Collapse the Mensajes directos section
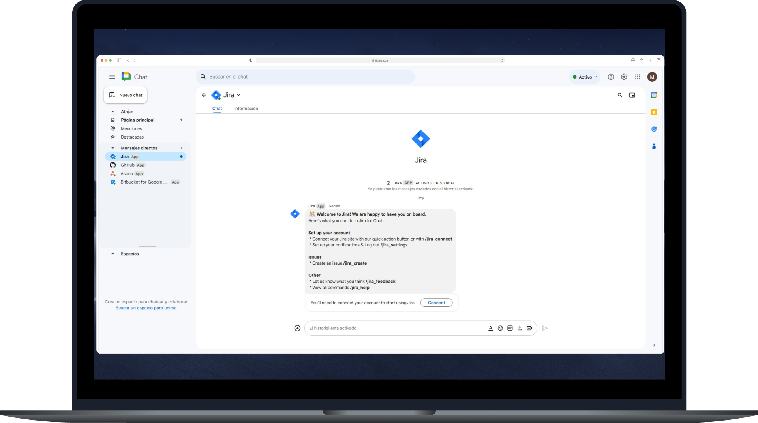 (x=113, y=148)
